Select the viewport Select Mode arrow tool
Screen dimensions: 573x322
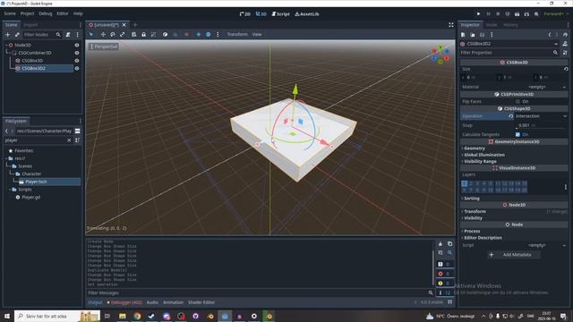coord(91,34)
